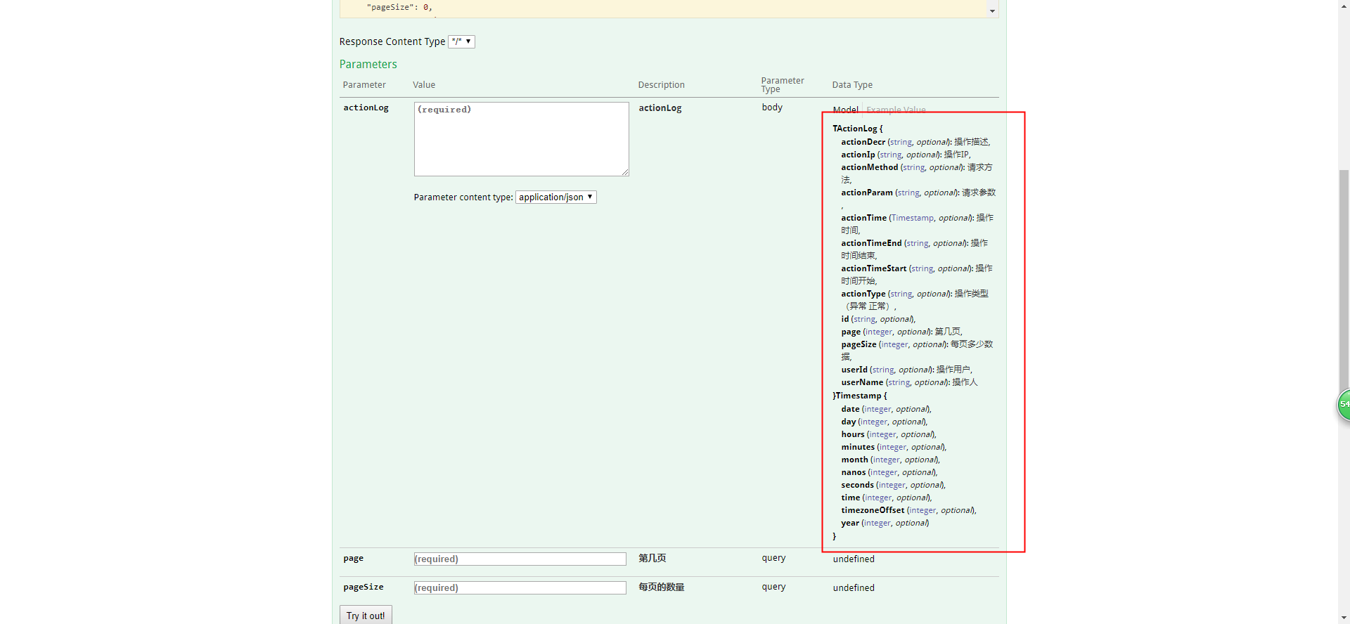Click the hours property under Timestamp
Image resolution: width=1350 pixels, height=624 pixels.
pos(852,434)
